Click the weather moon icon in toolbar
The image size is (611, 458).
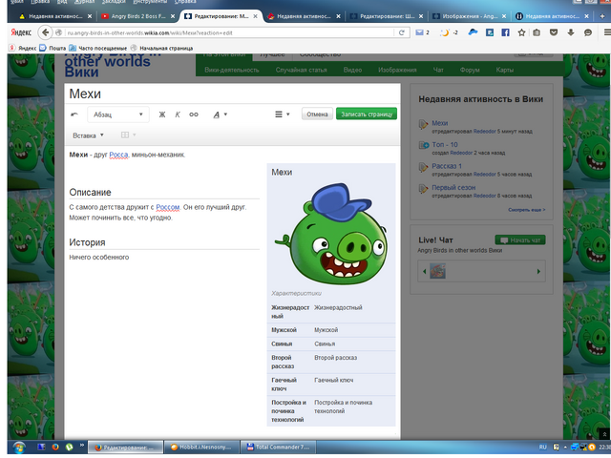click(x=445, y=32)
